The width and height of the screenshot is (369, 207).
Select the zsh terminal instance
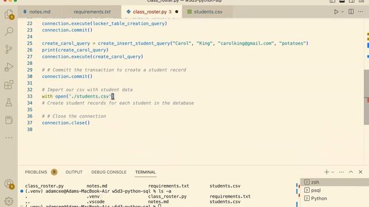[334, 182]
